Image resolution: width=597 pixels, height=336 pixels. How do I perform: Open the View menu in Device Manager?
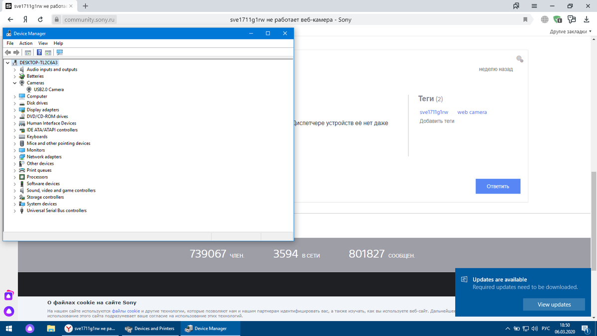tap(43, 43)
